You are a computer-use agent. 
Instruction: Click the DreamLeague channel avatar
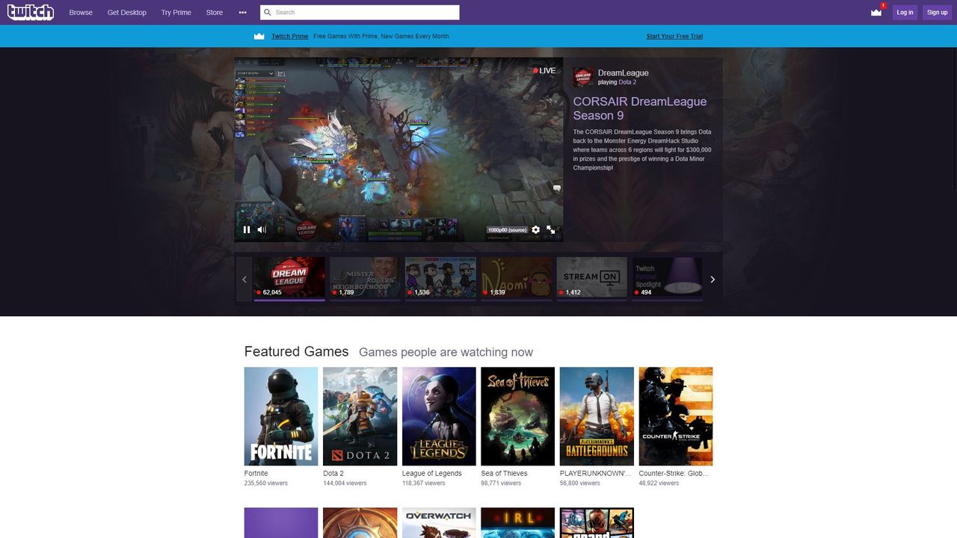click(583, 77)
